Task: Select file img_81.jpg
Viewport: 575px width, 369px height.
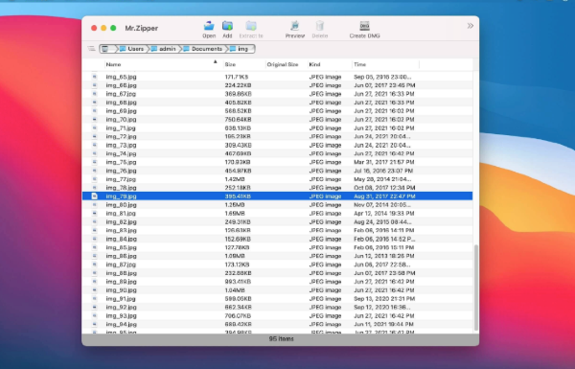Action: coord(277,214)
